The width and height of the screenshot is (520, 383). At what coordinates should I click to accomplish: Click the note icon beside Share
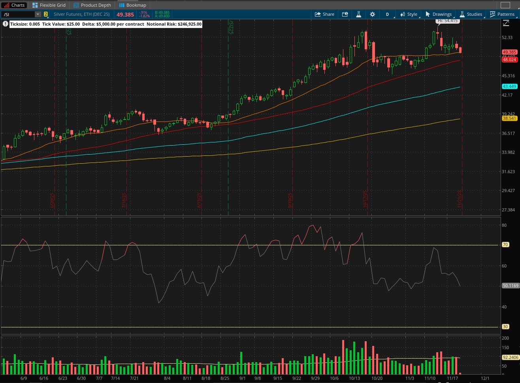click(x=345, y=14)
